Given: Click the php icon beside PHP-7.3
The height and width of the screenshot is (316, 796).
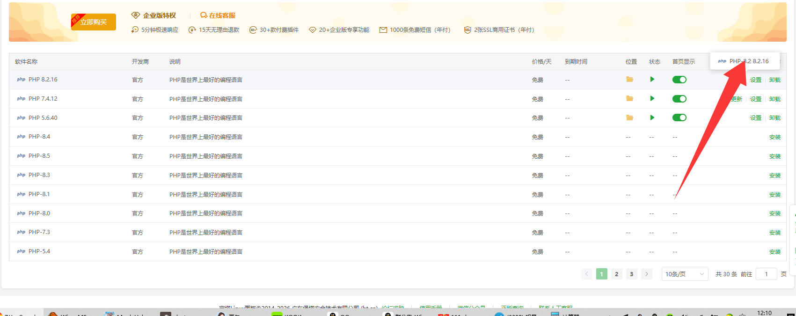Looking at the screenshot, I should pyautogui.click(x=21, y=232).
